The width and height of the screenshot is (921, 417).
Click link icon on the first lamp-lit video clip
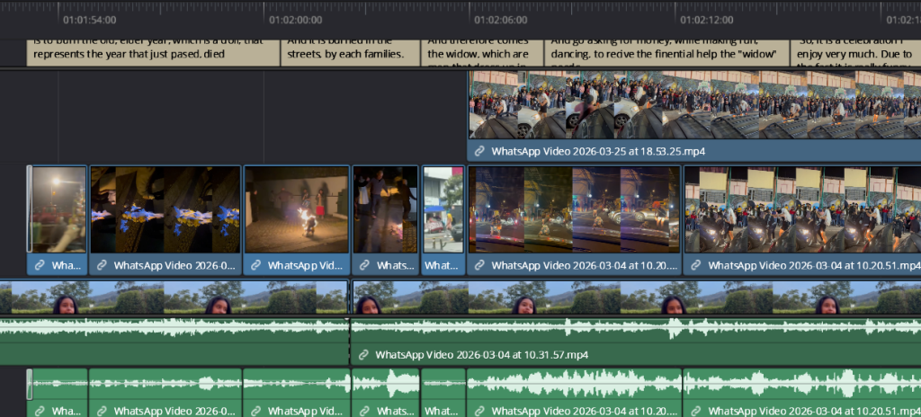tap(40, 266)
